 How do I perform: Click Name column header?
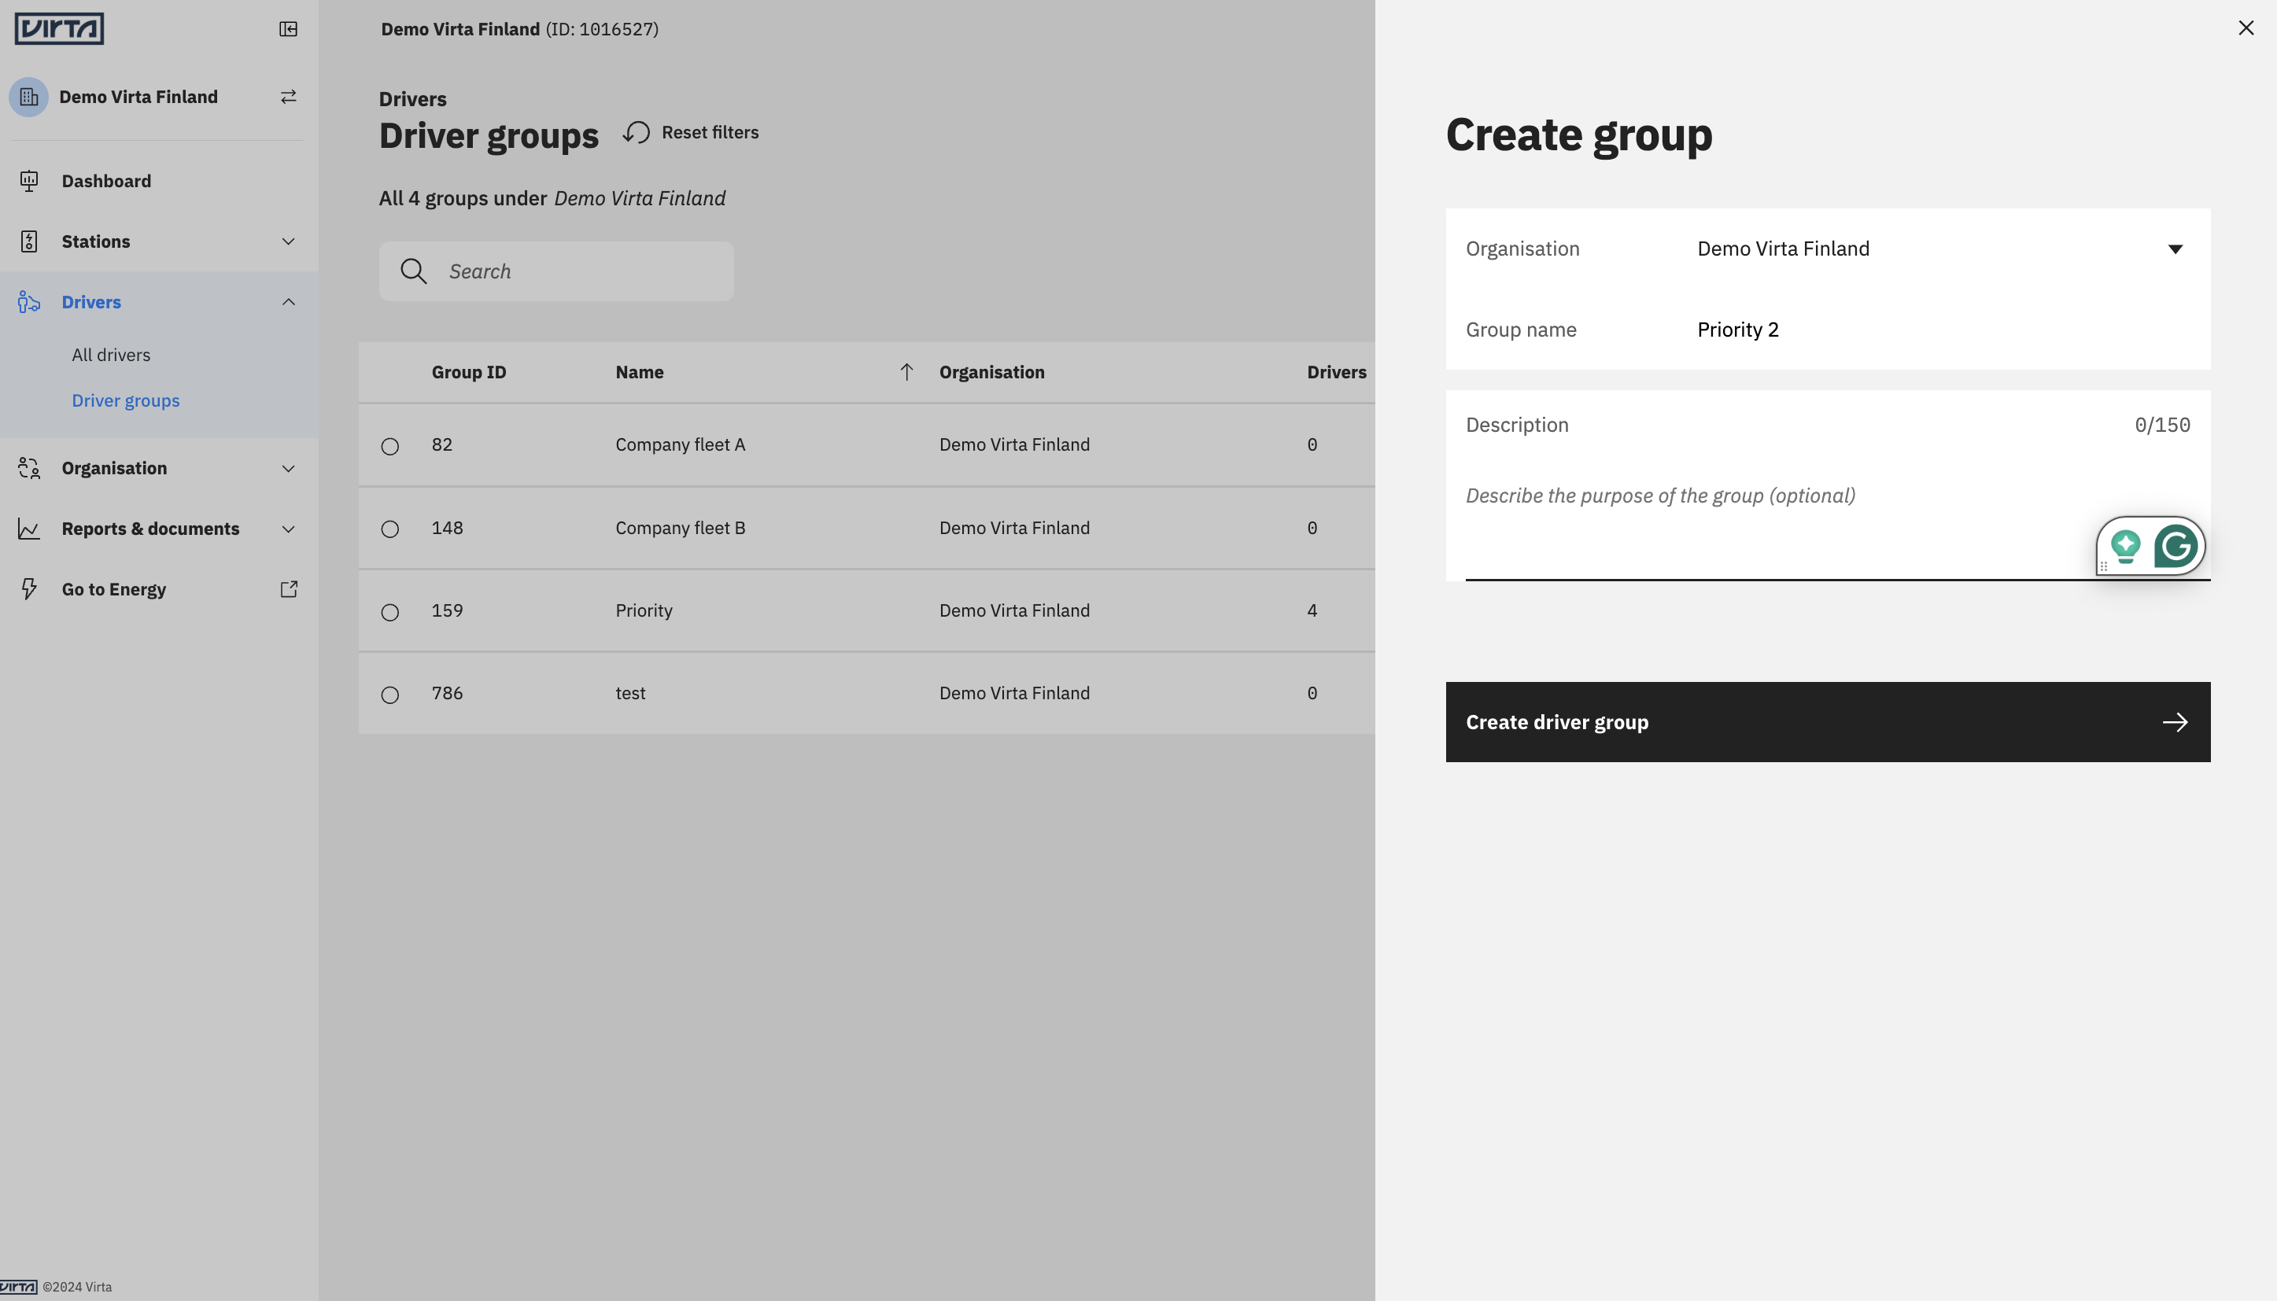pos(639,372)
